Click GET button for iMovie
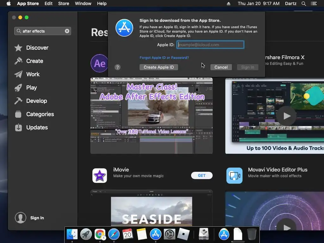 pos(202,175)
